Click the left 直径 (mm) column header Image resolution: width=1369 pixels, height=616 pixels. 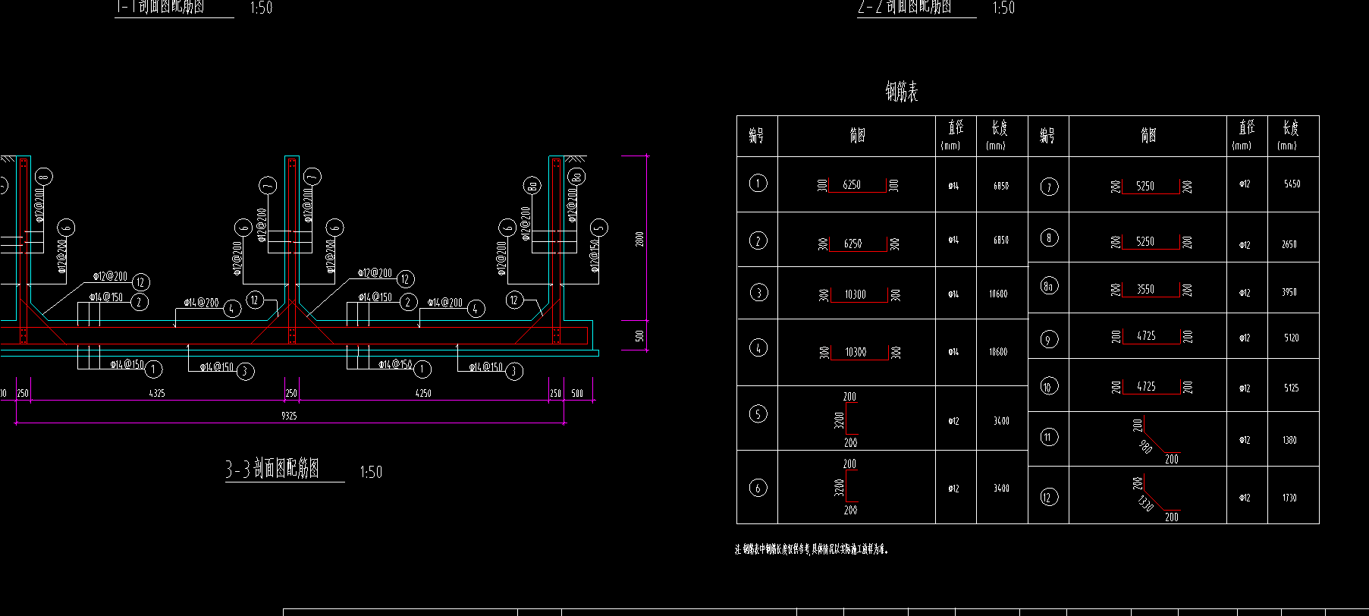tap(953, 134)
